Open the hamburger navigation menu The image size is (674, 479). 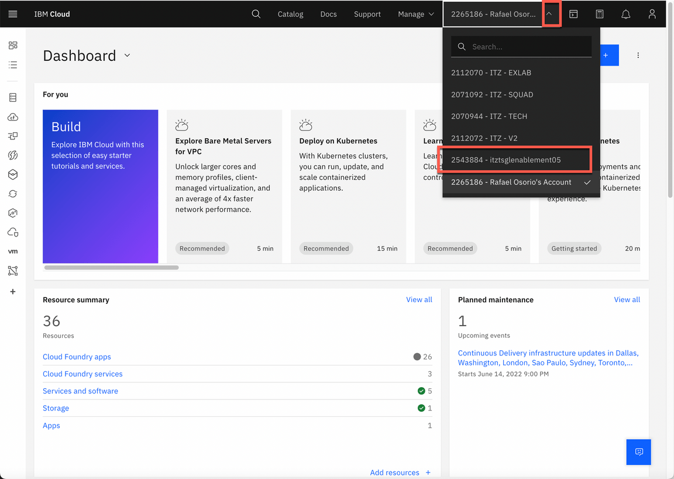[x=13, y=14]
